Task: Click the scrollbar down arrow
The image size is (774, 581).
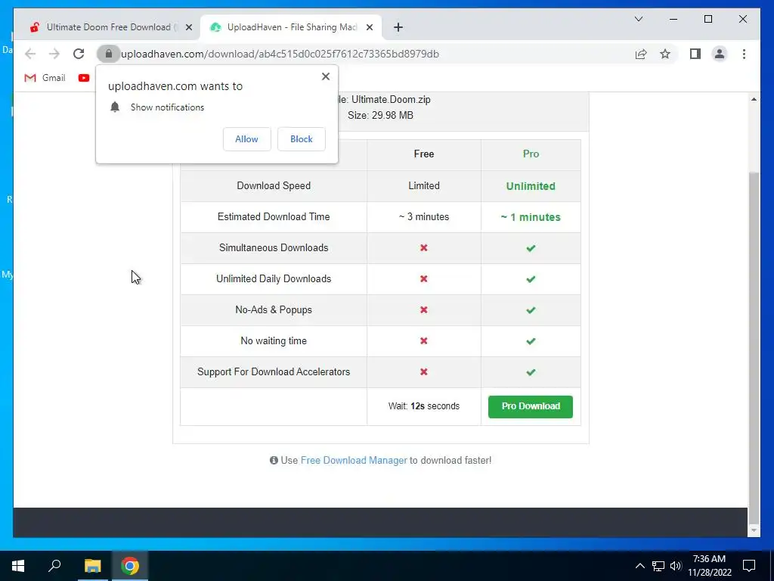Action: [754, 530]
